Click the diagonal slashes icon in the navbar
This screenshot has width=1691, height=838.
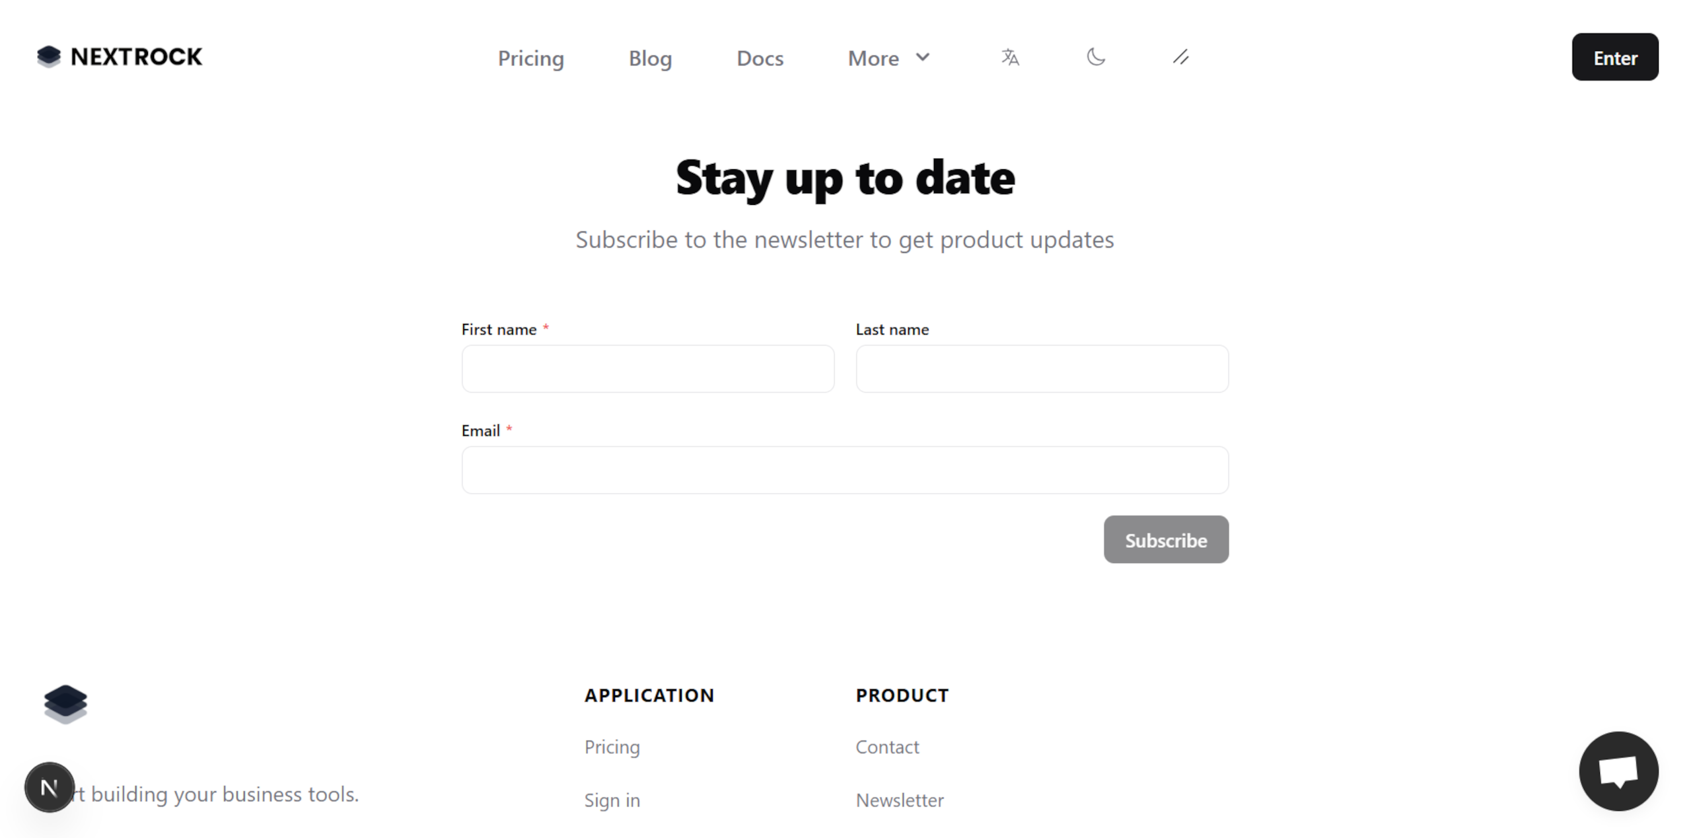point(1180,58)
